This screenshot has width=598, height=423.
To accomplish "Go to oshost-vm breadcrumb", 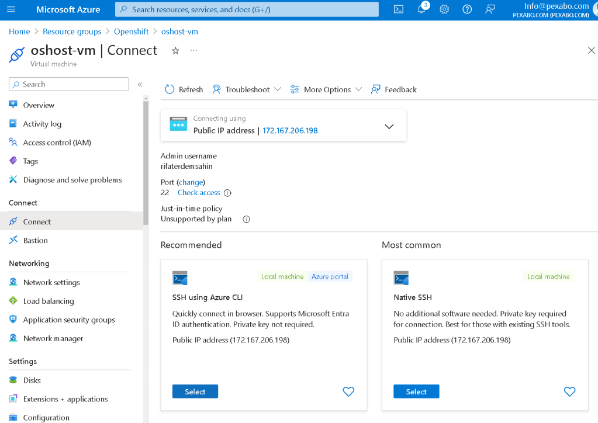I will pos(179,32).
